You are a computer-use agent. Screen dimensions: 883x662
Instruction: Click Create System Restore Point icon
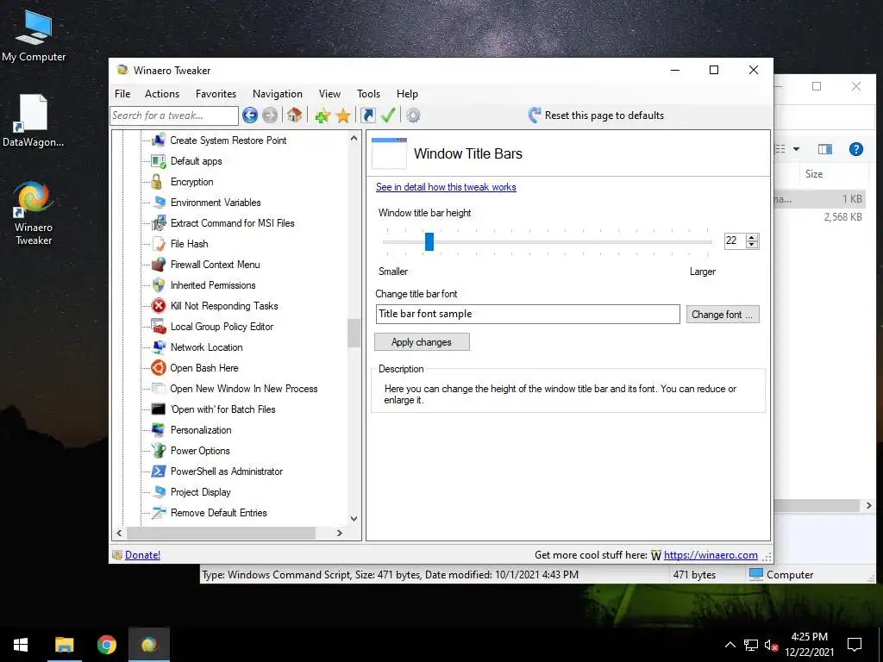click(x=159, y=141)
